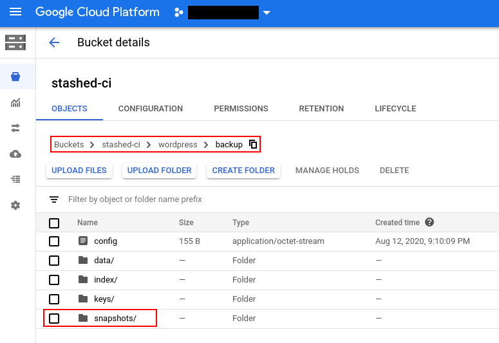
Task: Toggle the select-all checkbox in table header
Action: click(54, 223)
